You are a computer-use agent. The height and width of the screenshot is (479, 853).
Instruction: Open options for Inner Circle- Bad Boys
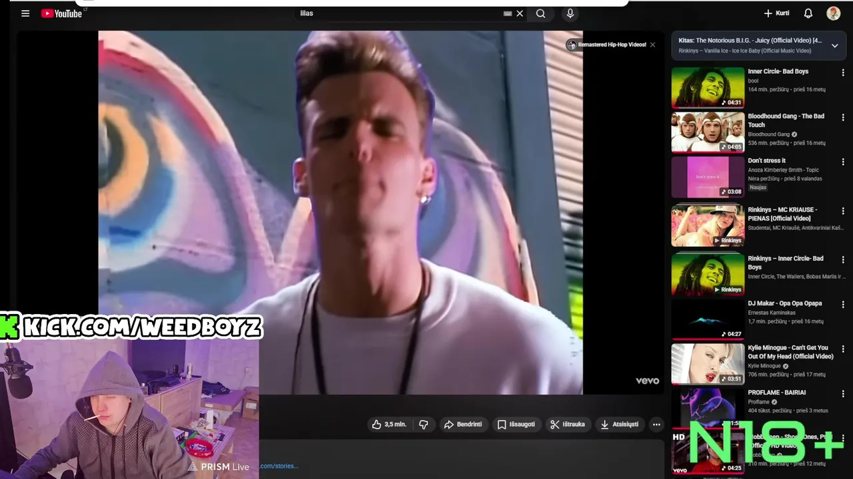click(x=843, y=73)
